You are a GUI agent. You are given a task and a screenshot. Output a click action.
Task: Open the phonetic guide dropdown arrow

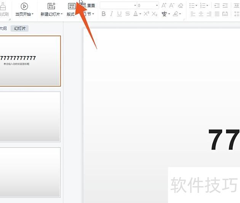click(x=169, y=14)
